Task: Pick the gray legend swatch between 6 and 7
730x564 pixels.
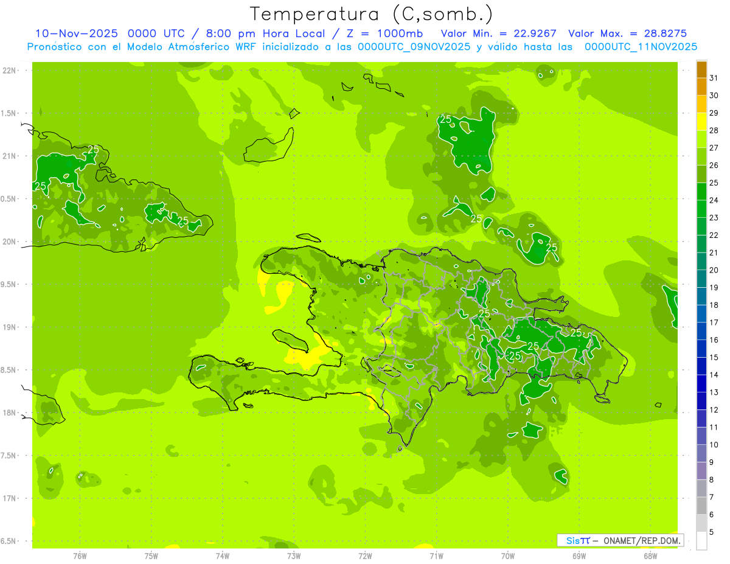Action: 701,506
